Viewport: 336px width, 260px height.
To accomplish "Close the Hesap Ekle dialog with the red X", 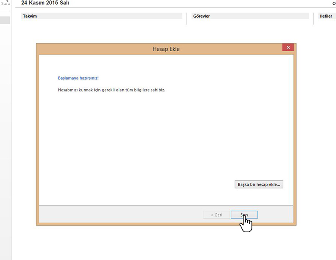I will pos(288,48).
